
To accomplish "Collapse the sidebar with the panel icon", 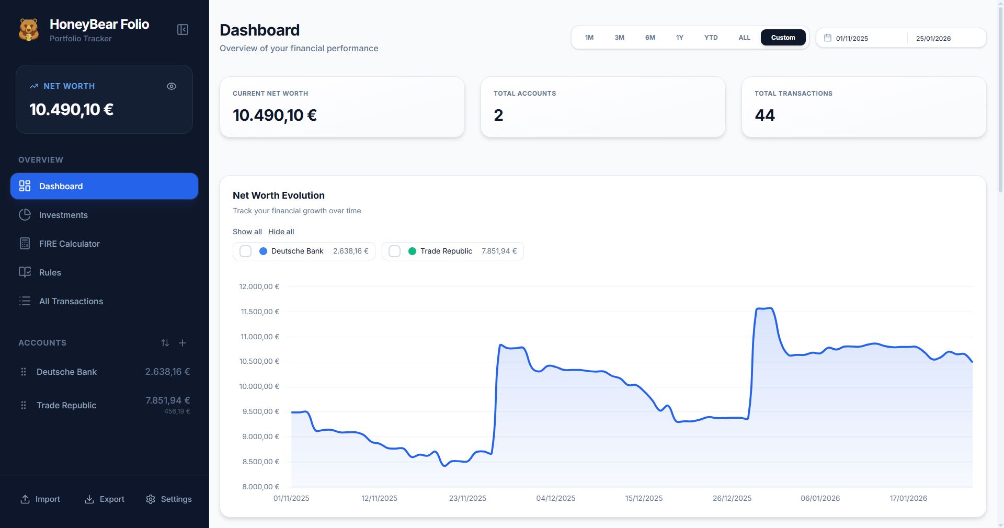I will coord(182,29).
